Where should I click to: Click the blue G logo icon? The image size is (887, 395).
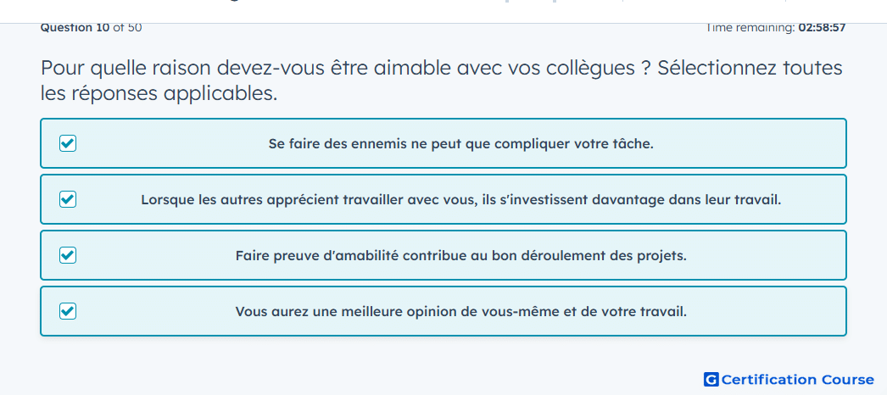711,379
